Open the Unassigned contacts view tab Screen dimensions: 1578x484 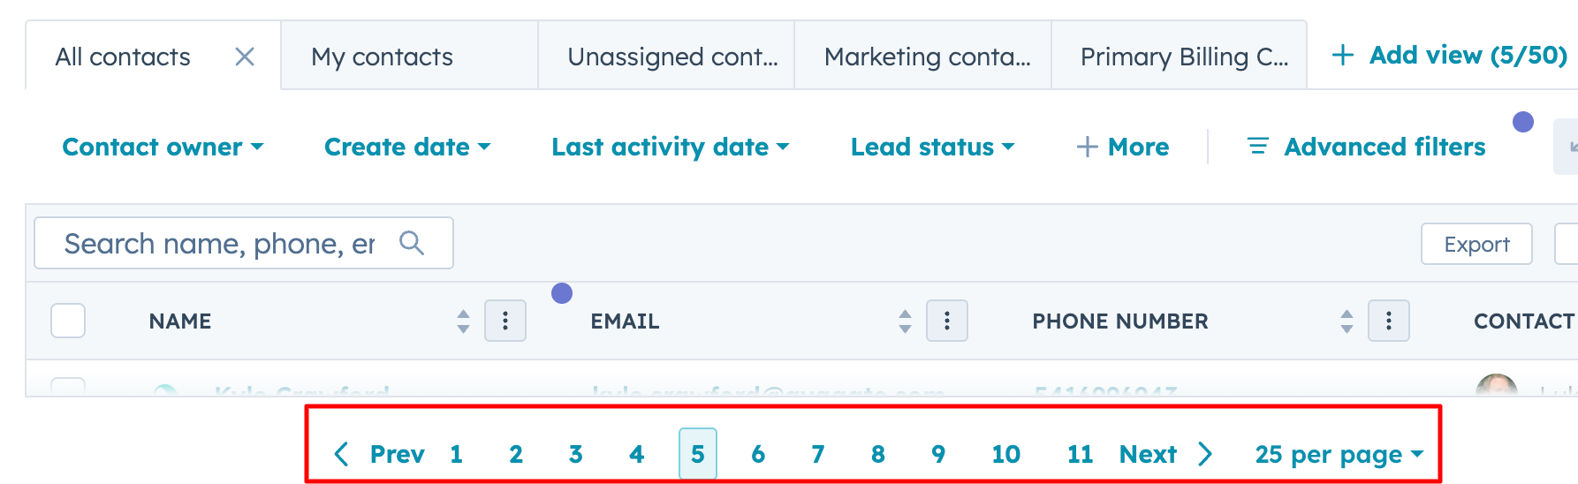672,57
